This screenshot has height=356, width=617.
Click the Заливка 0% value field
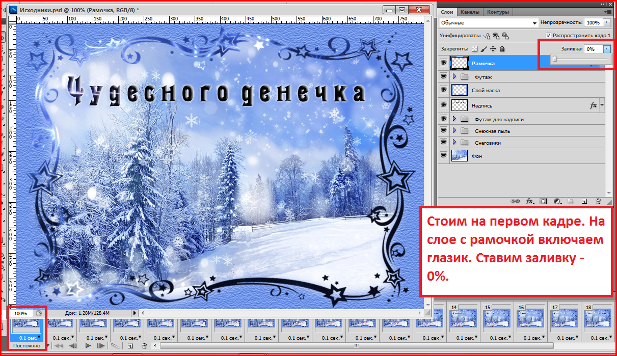pos(593,49)
